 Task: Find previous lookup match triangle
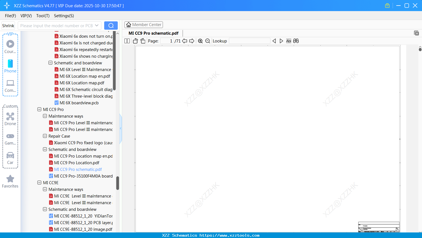pyautogui.click(x=274, y=41)
